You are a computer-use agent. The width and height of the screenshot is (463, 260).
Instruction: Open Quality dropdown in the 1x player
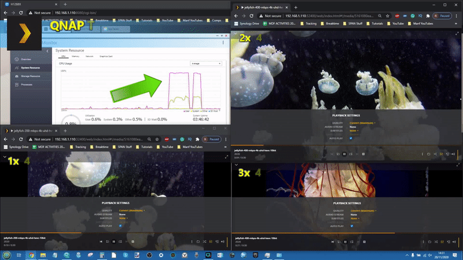[132, 210]
